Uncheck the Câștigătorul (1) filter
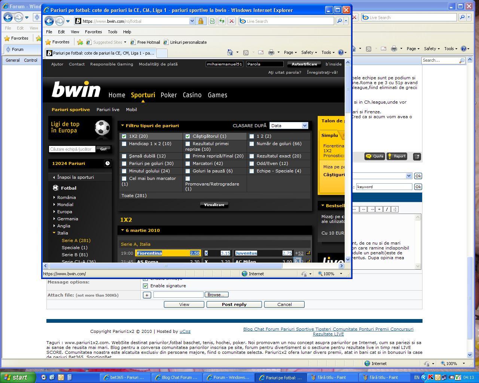The image size is (479, 383). tap(188, 136)
